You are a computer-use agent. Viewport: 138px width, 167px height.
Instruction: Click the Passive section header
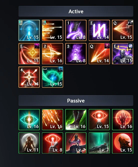click(x=76, y=100)
